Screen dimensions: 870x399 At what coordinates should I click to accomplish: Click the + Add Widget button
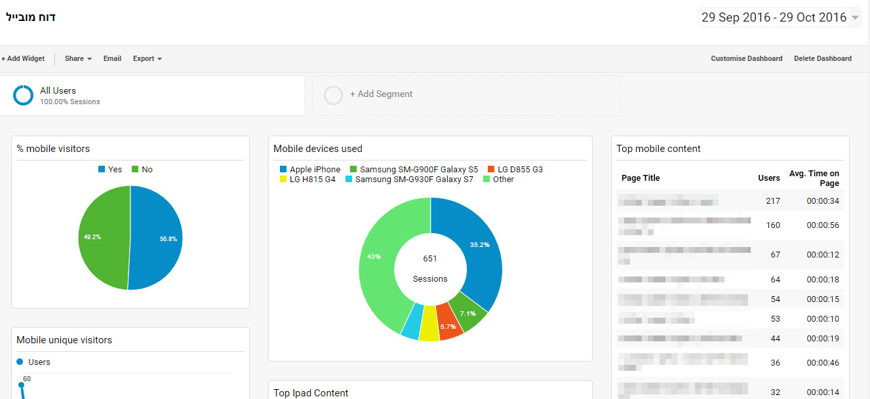point(23,58)
